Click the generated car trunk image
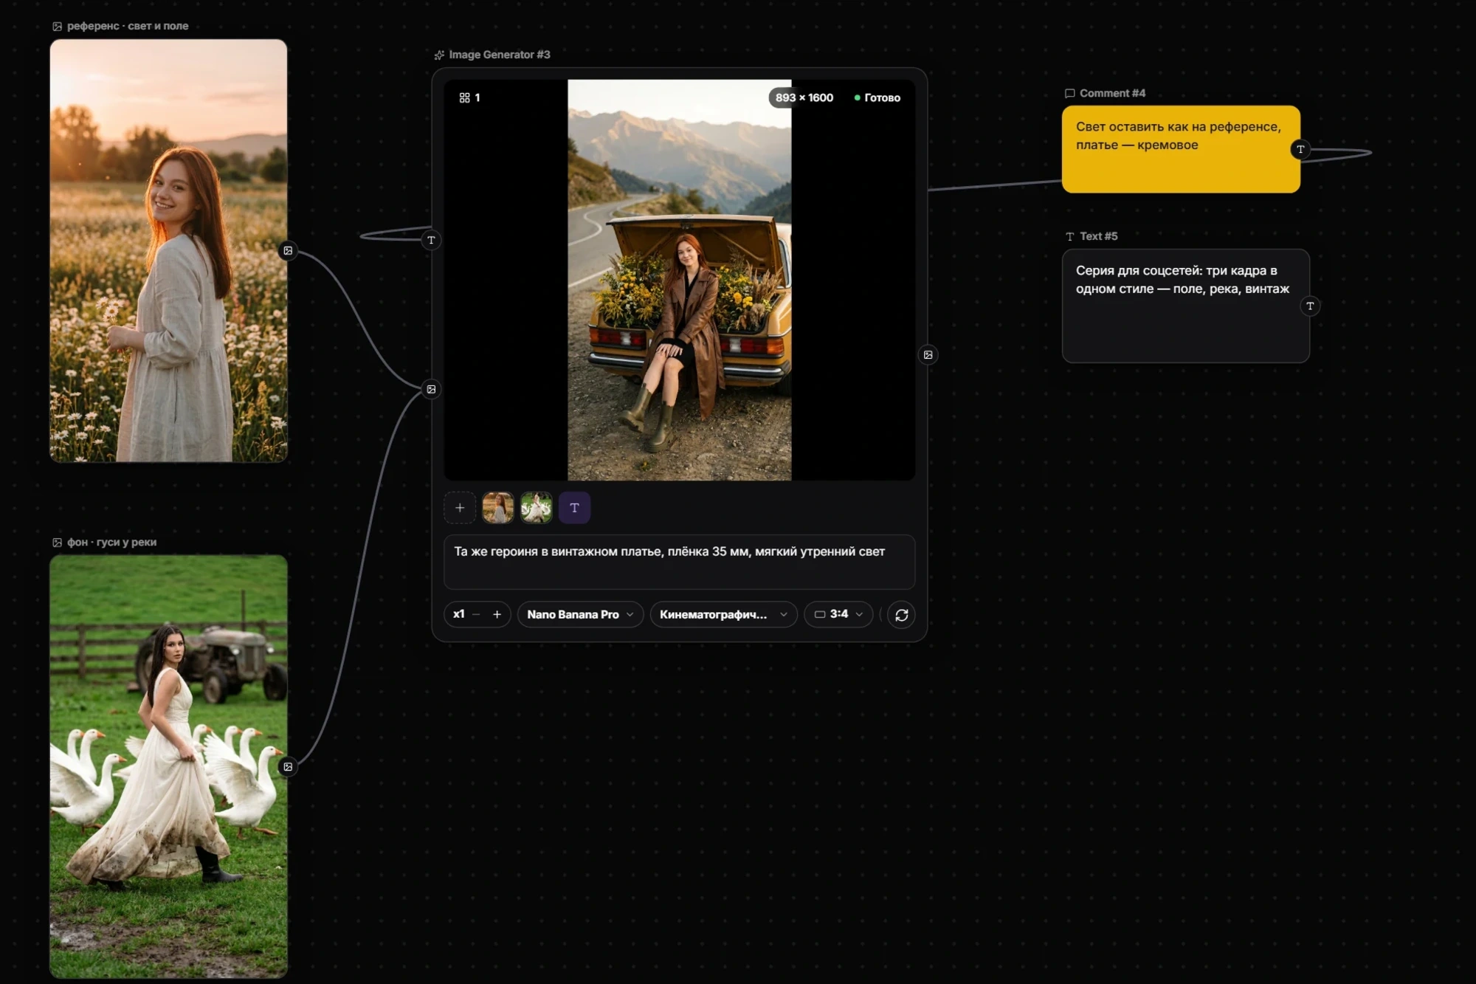 click(x=679, y=280)
